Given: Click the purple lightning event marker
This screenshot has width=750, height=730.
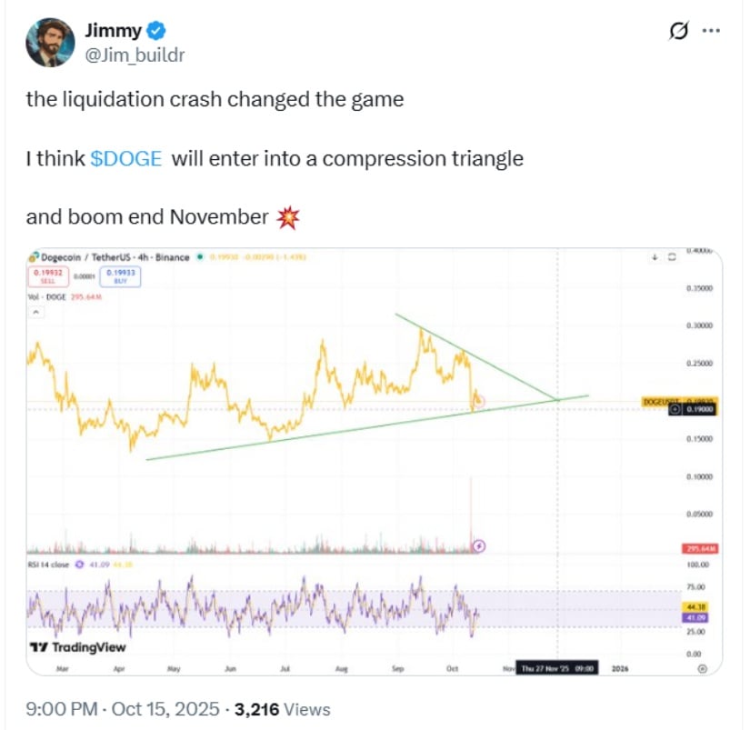Looking at the screenshot, I should 480,545.
